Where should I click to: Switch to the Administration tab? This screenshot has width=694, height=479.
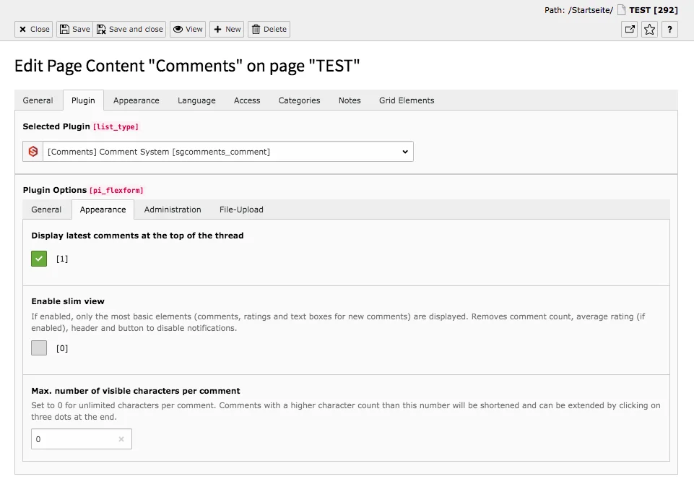173,210
